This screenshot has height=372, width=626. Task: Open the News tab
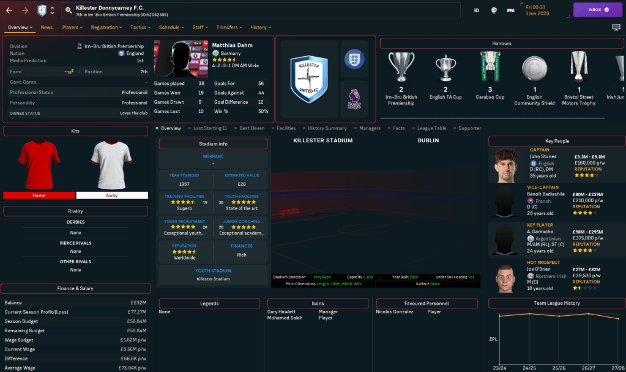click(x=47, y=27)
